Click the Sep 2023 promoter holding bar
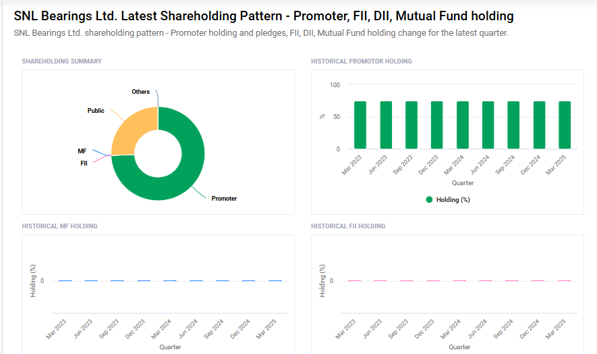The image size is (597, 354). pos(411,125)
